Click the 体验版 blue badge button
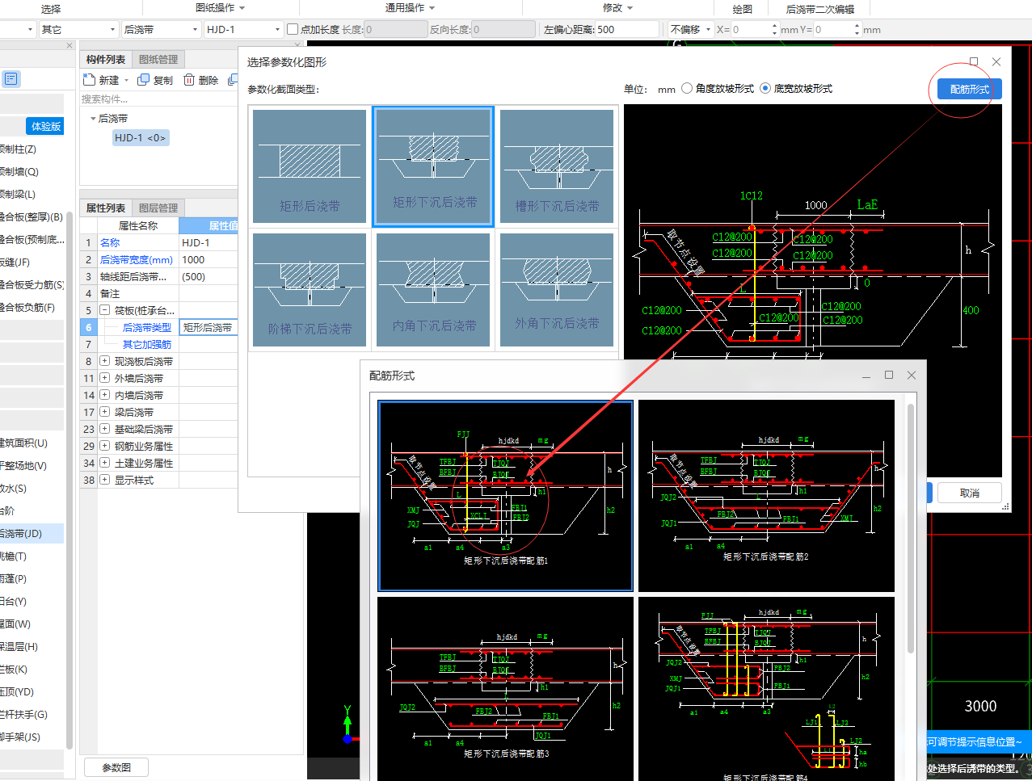1032x781 pixels. click(46, 126)
